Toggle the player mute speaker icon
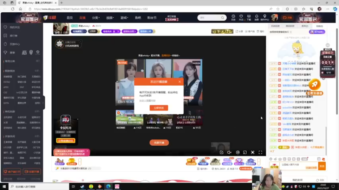The width and height of the screenshot is (339, 190). coord(229,152)
